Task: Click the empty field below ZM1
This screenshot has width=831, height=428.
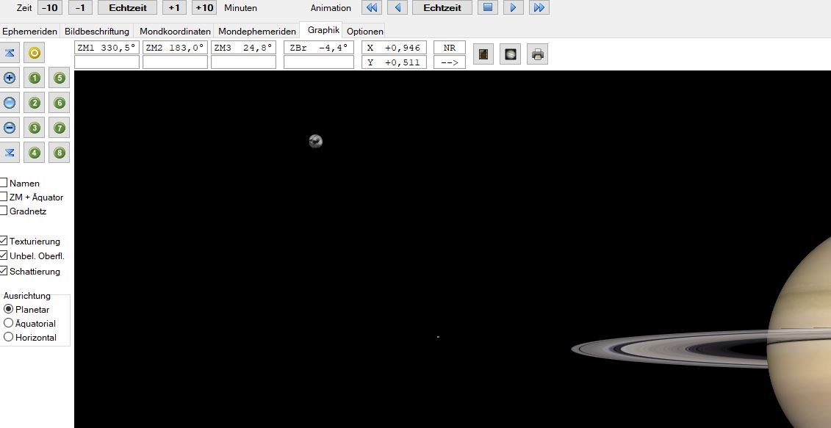Action: pyautogui.click(x=107, y=62)
